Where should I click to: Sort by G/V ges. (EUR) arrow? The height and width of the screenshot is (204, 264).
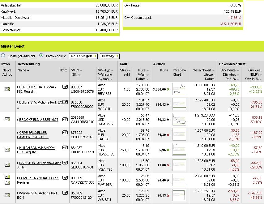[261, 75]
